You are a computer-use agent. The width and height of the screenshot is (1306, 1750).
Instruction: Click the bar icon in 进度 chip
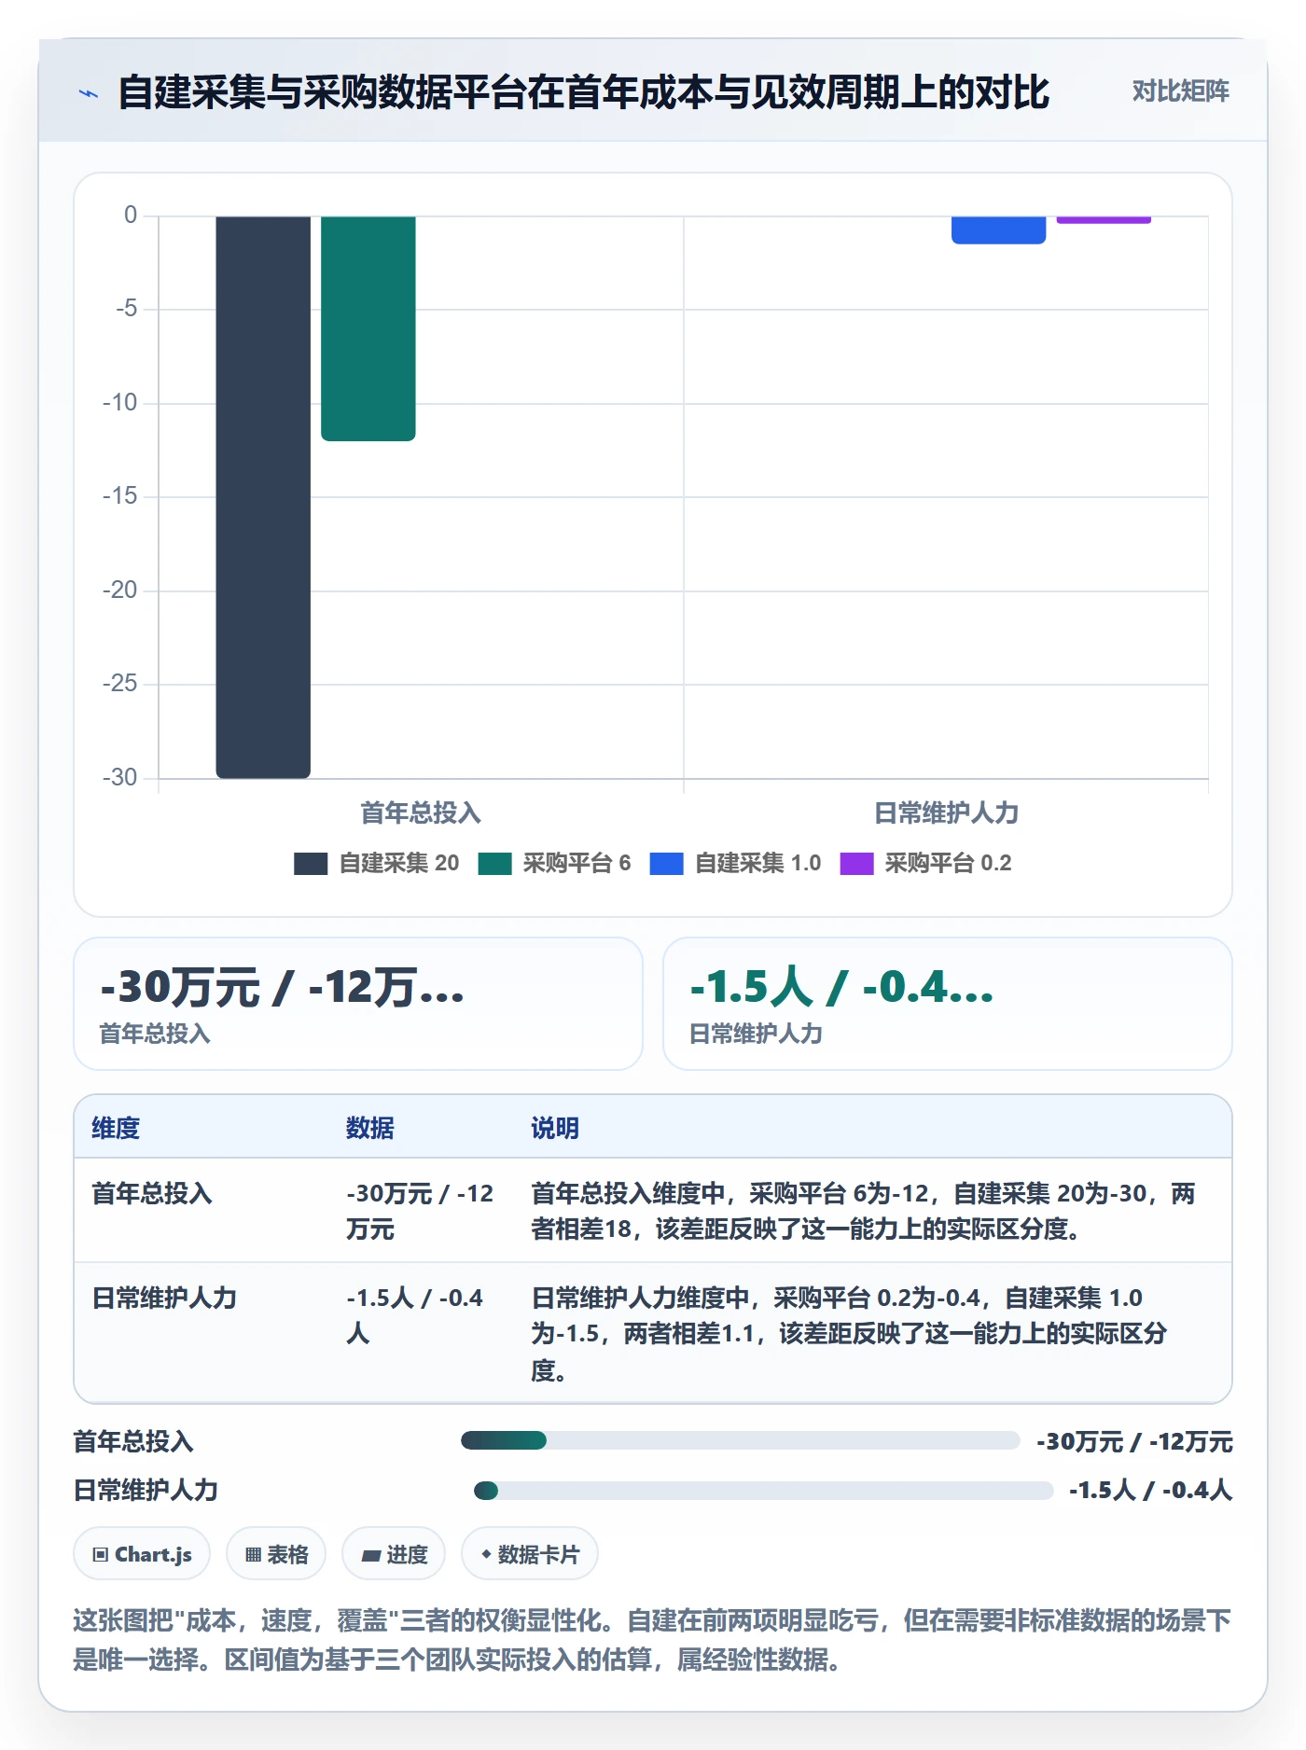pyautogui.click(x=371, y=1555)
